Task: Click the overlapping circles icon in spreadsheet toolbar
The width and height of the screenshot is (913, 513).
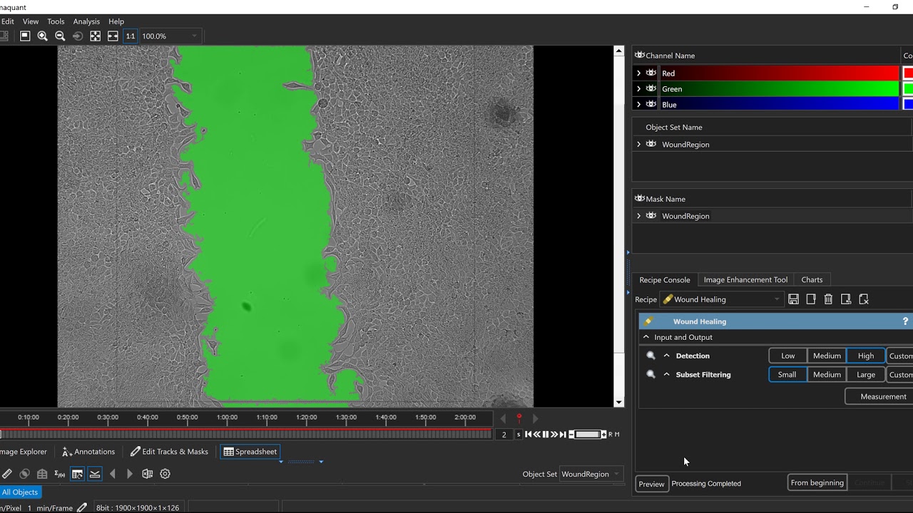Action: 24,474
